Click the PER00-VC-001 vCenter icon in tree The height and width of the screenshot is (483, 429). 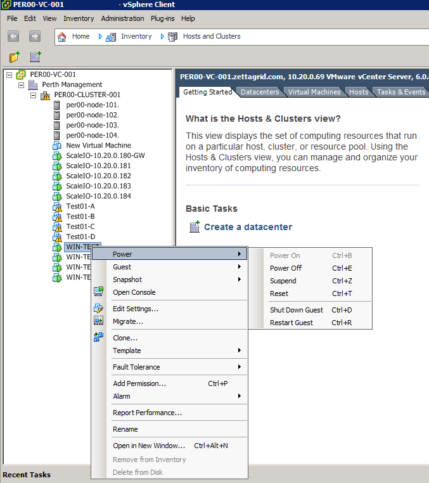(21, 75)
